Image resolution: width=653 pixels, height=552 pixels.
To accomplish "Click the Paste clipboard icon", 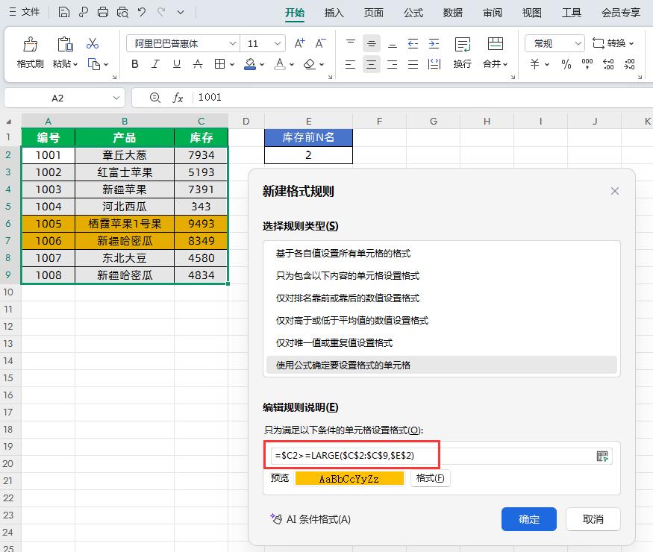I will pyautogui.click(x=65, y=44).
